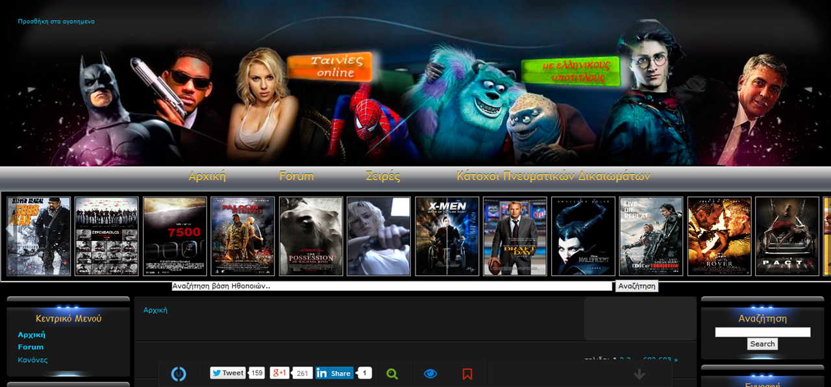Click the actor search input field
The height and width of the screenshot is (387, 831).
point(391,286)
